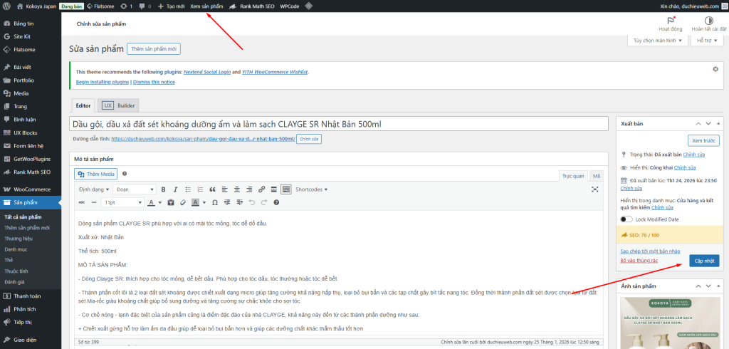
Task: Insert a bulleted list
Action: tap(188, 189)
